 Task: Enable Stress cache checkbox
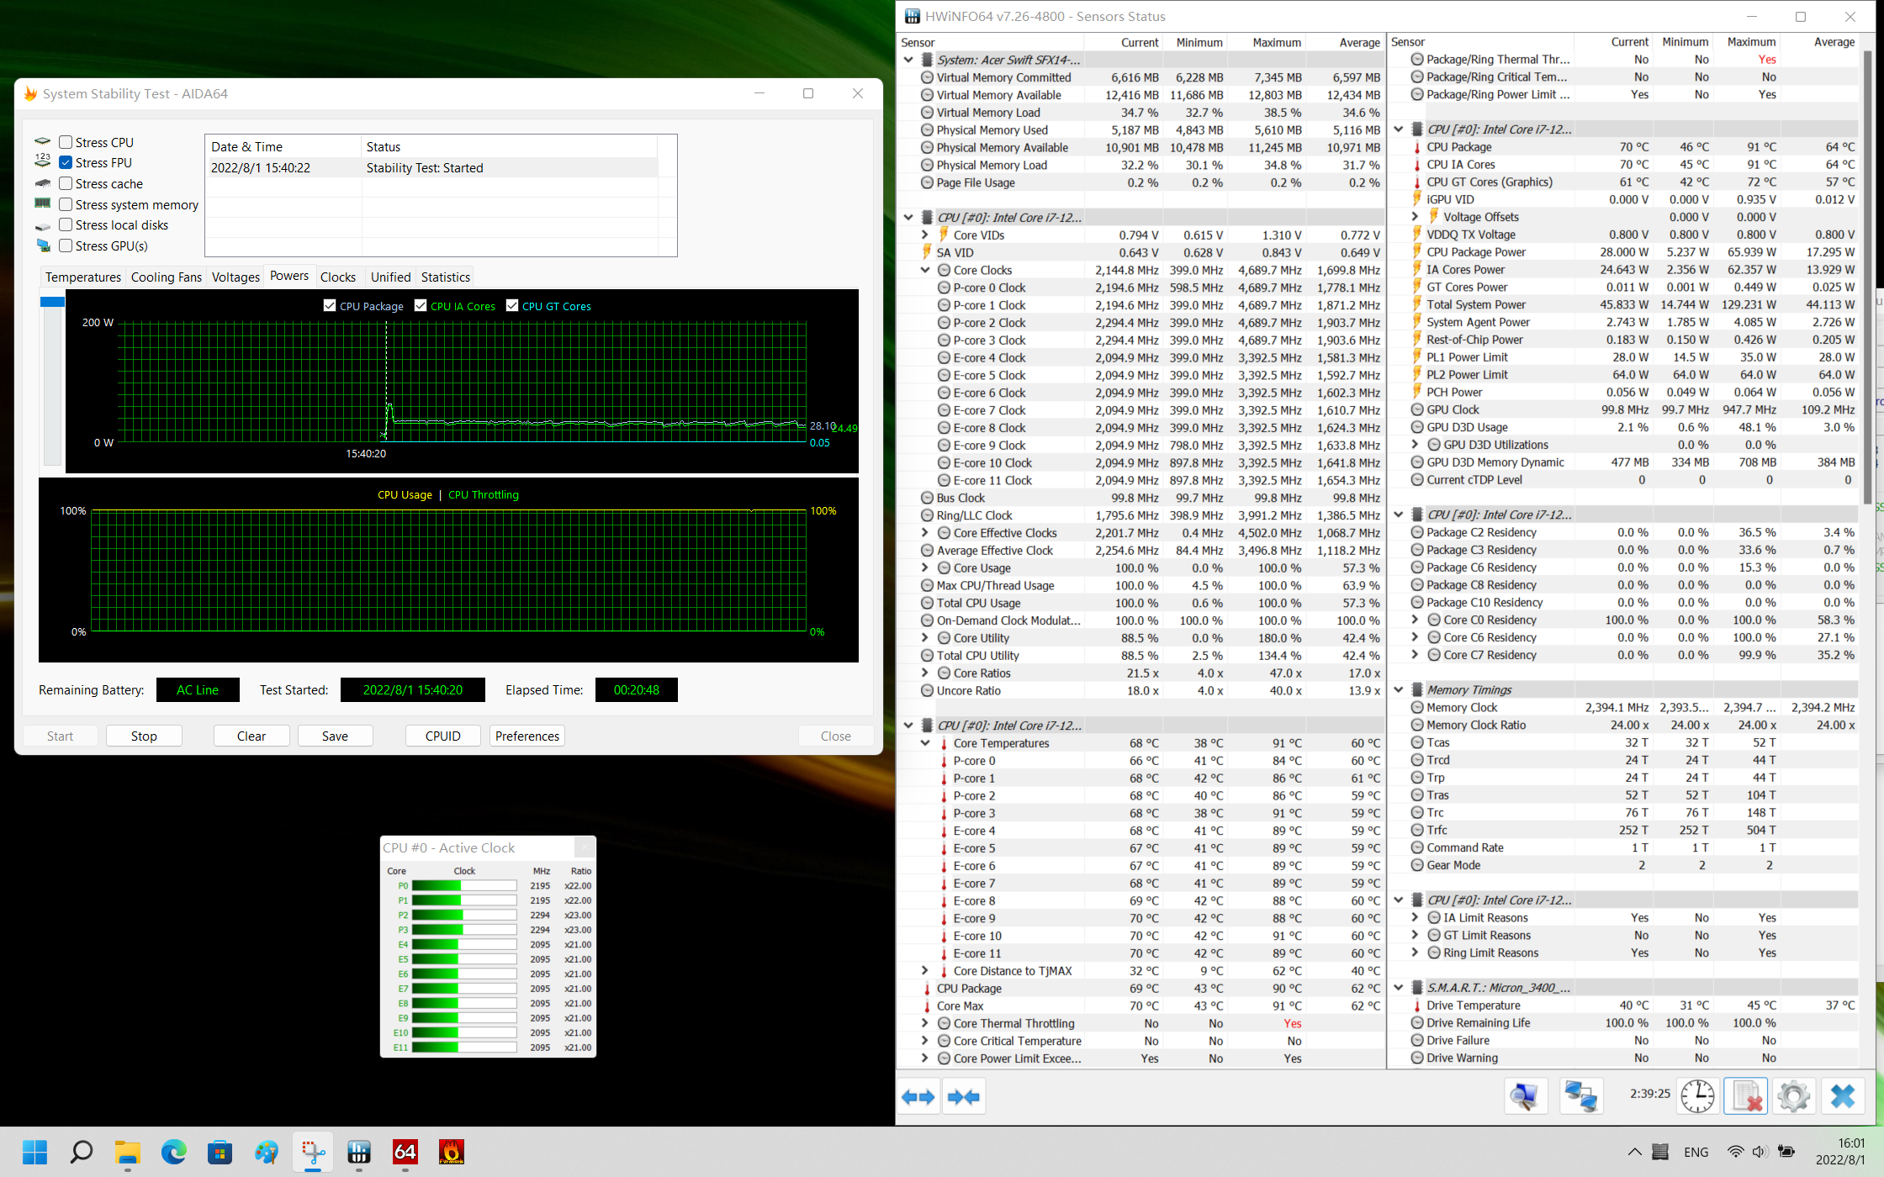66,183
